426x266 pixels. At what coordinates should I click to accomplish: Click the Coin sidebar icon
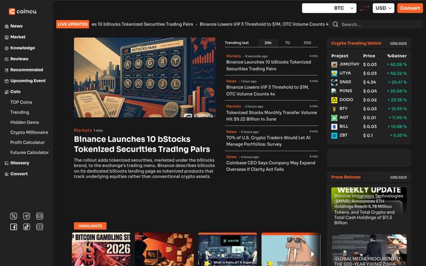coord(7,92)
